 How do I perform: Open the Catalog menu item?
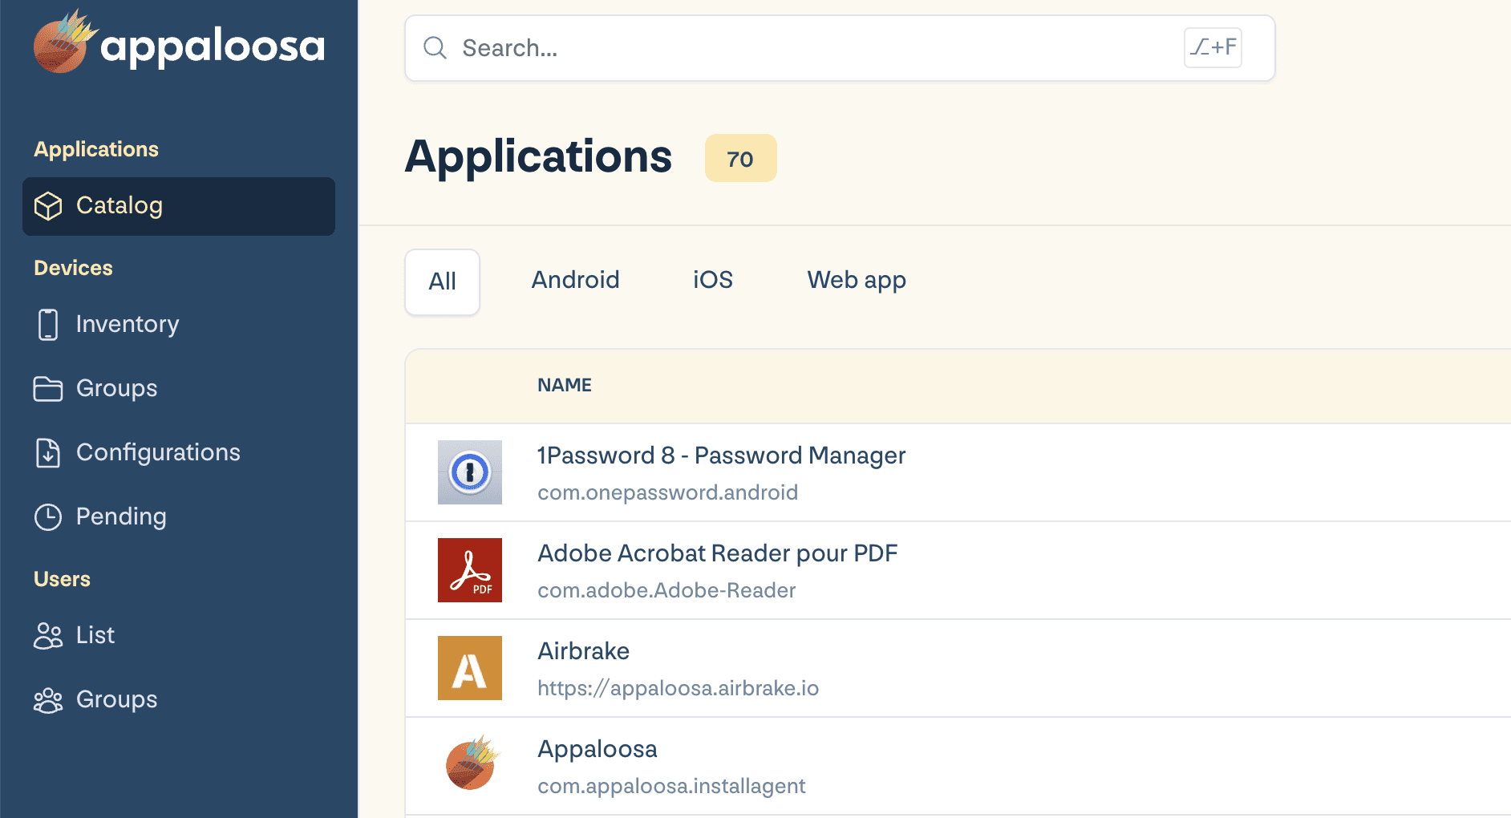click(x=179, y=206)
